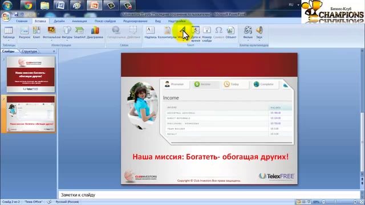Viewport: 365px width, 205px height.
Task: Click the Заметки к слайду notes field
Action: (x=209, y=195)
